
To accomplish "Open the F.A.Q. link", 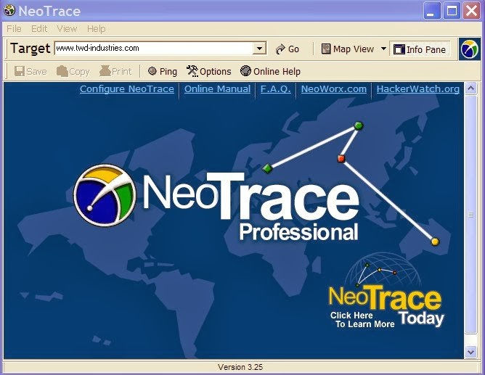I will tap(275, 89).
